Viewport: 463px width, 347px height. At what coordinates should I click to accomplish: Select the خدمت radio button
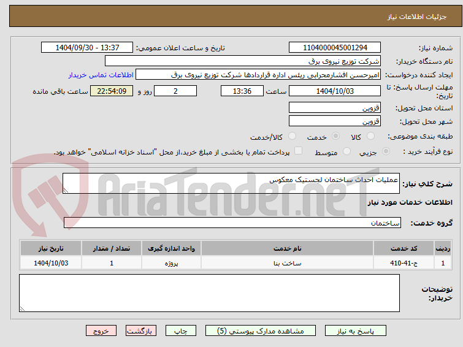(x=335, y=136)
